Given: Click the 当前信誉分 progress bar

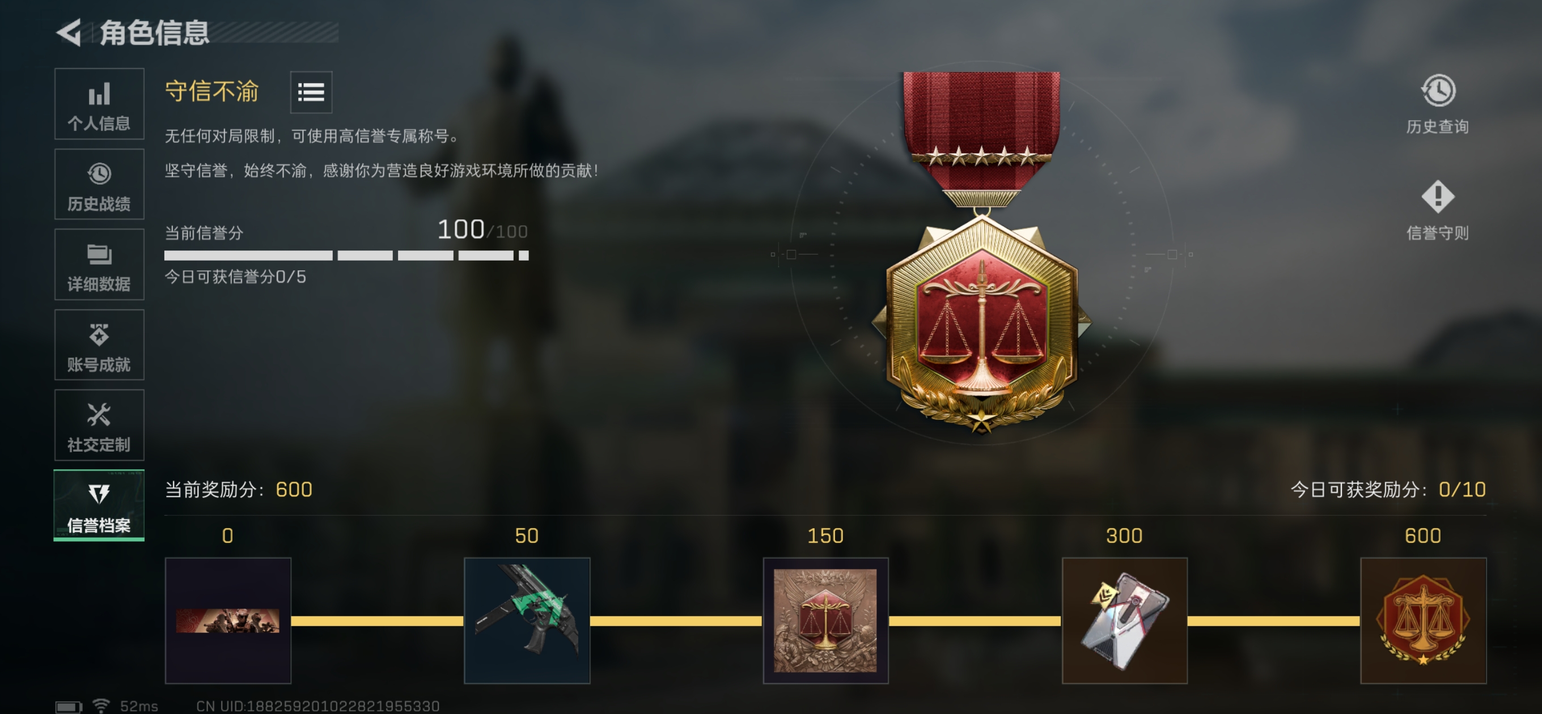Looking at the screenshot, I should pos(346,256).
